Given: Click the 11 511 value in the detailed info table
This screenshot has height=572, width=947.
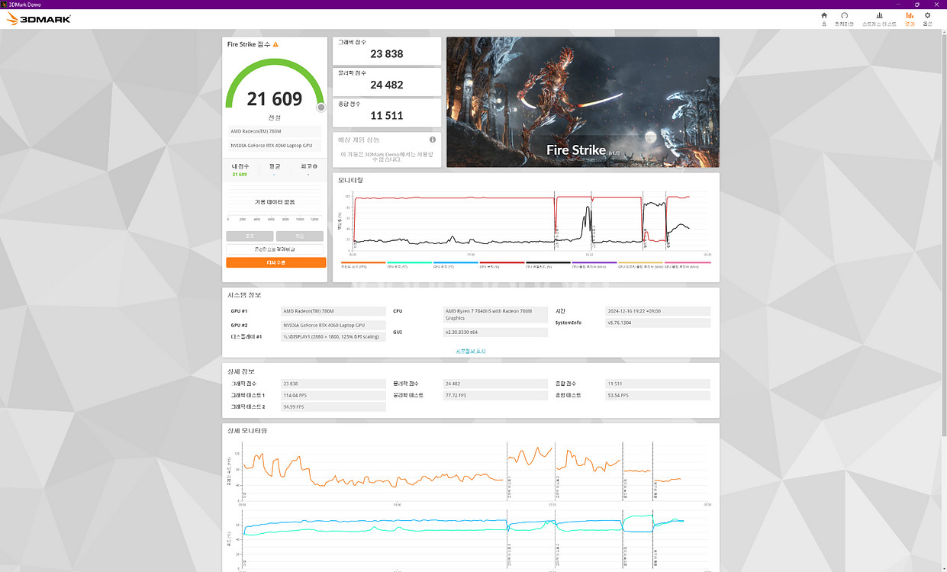Looking at the screenshot, I should (x=658, y=384).
